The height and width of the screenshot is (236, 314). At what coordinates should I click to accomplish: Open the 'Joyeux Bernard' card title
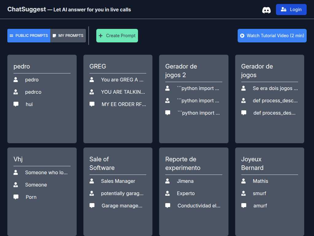click(x=252, y=163)
